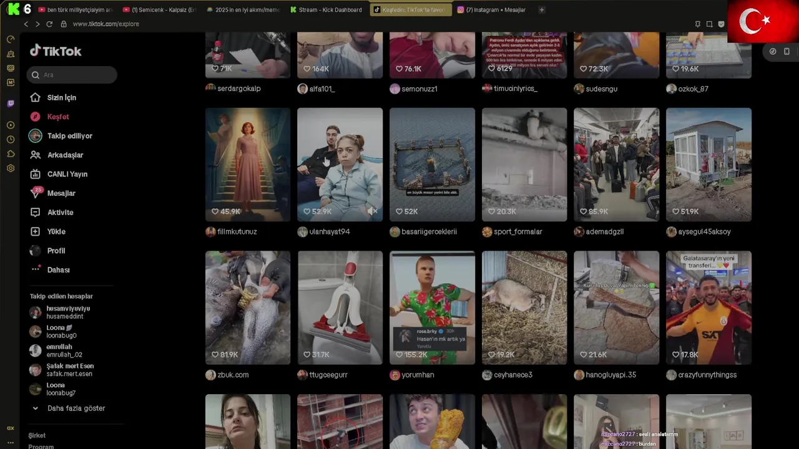Go to Arkadaşlar page
This screenshot has height=449, width=799.
[65, 155]
